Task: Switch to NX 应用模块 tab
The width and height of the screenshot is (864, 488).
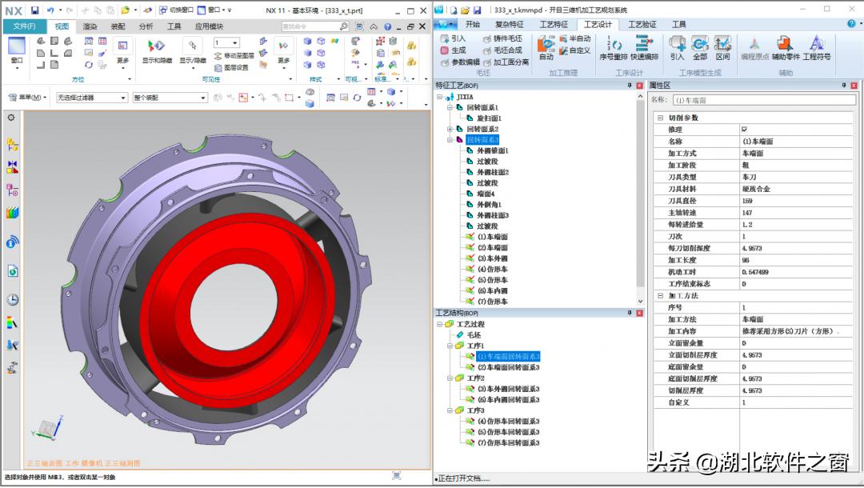Action: tap(209, 26)
